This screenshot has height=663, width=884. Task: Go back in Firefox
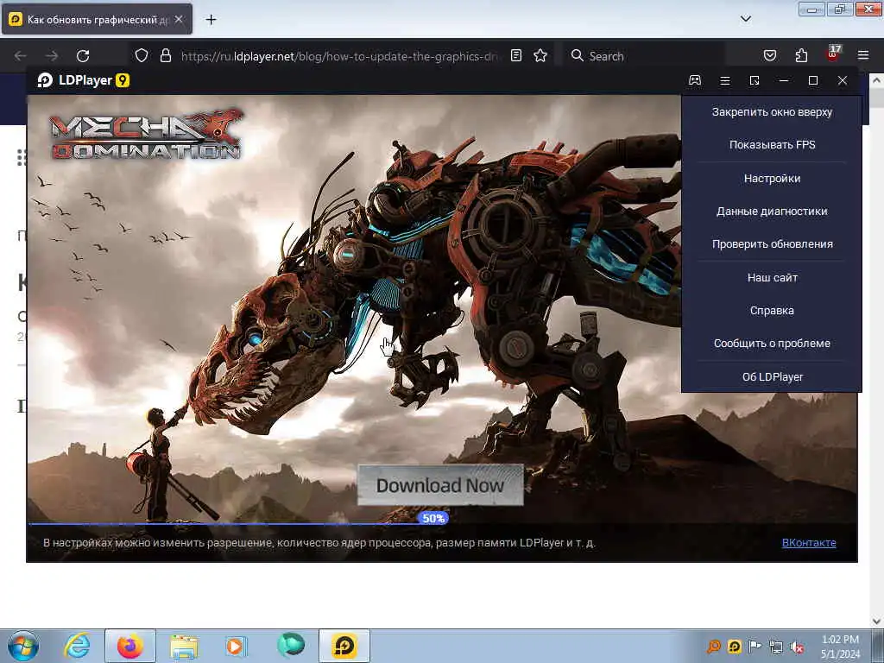pos(21,56)
